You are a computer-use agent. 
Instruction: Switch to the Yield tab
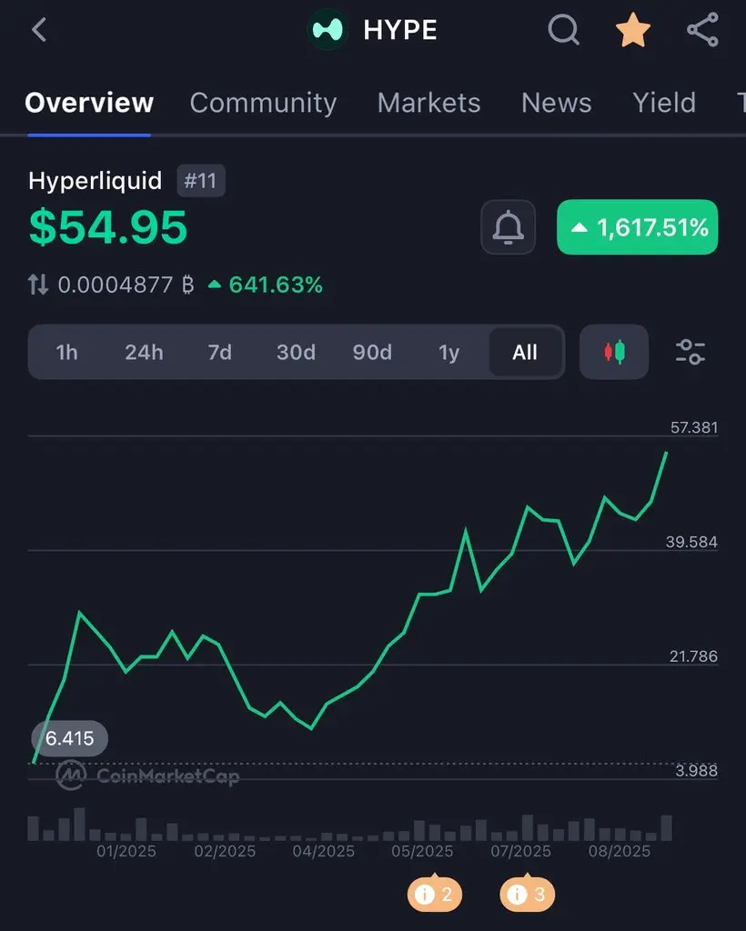[x=664, y=103]
